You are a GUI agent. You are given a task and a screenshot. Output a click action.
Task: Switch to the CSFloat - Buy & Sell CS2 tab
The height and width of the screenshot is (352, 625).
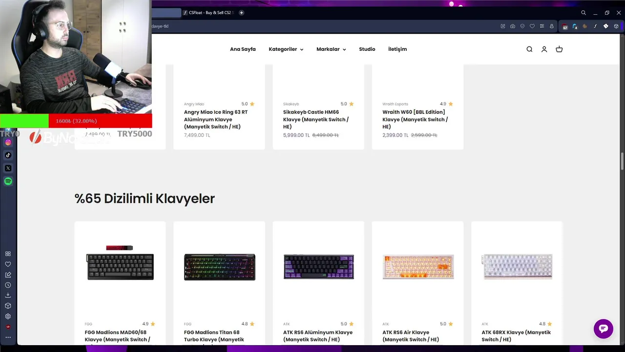click(x=209, y=13)
